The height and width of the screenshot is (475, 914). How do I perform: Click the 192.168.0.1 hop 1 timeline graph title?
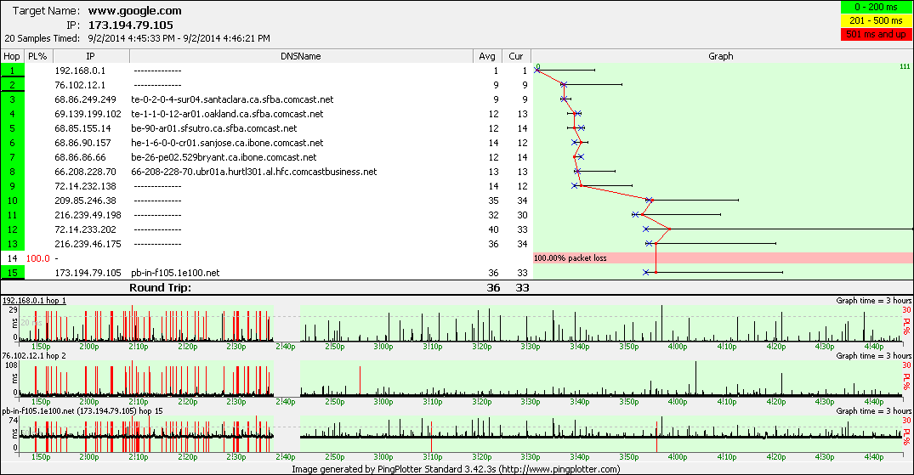(34, 301)
